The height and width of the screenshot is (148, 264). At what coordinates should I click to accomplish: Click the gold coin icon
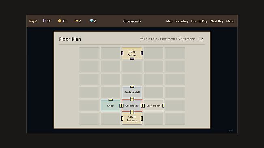[60, 21]
